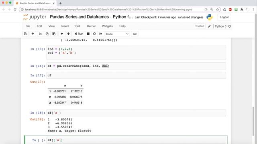Go forward in browser history
The width and height of the screenshot is (257, 144).
click(9, 10)
